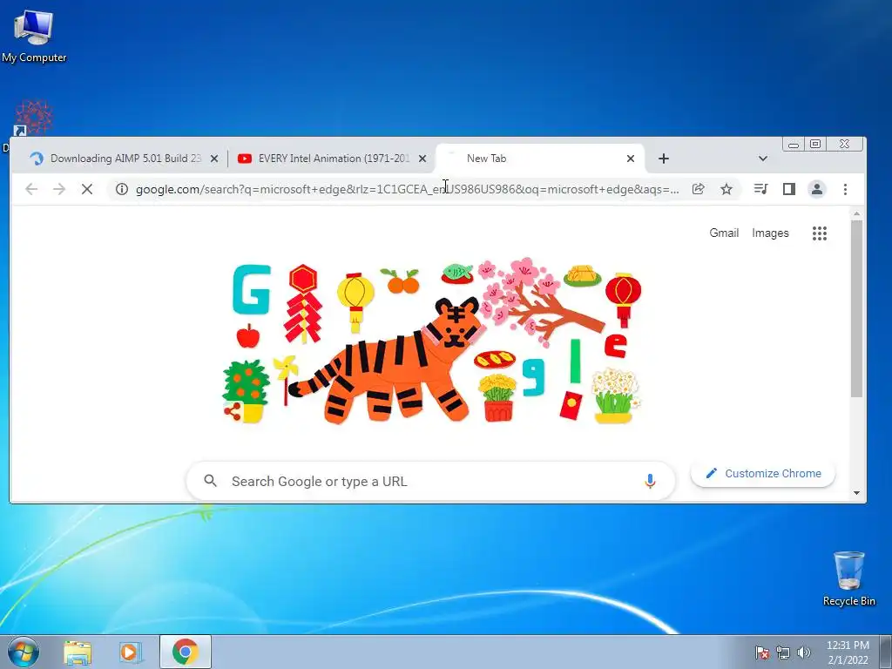892x669 pixels.
Task: Select the New Tab tab
Action: point(540,159)
